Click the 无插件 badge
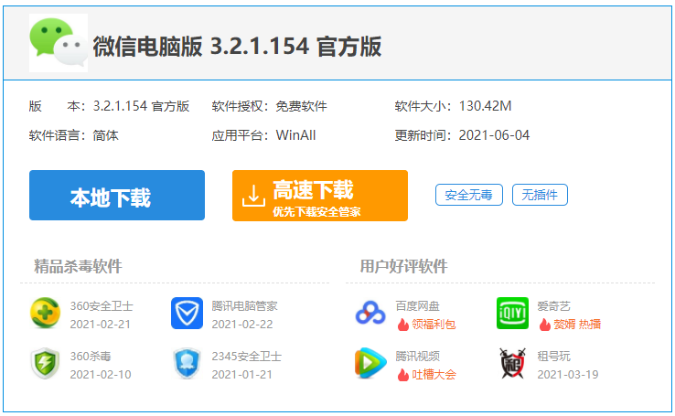 click(x=540, y=195)
